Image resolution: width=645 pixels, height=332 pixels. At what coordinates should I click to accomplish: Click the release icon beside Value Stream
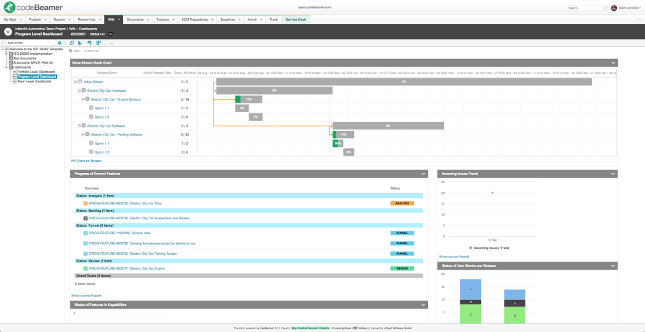pos(79,81)
